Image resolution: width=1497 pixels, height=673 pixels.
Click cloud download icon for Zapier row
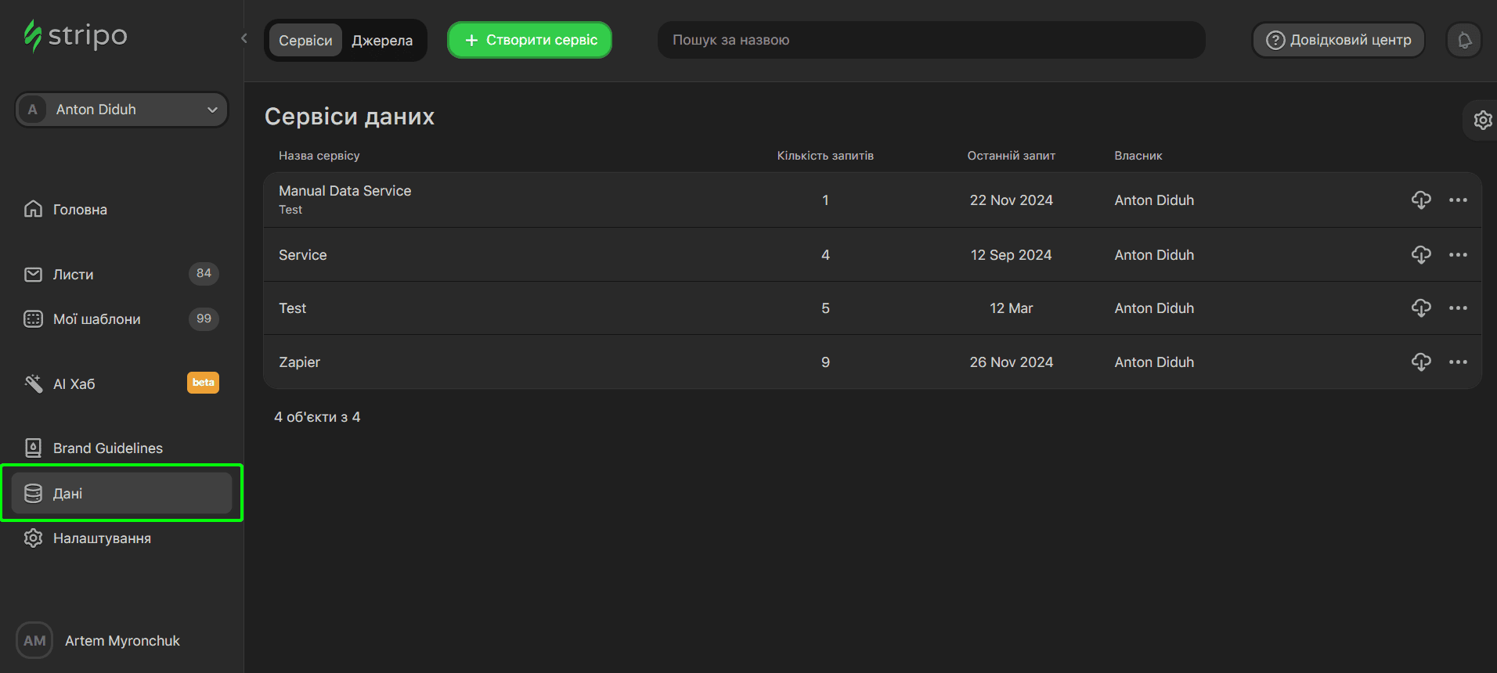click(x=1421, y=362)
